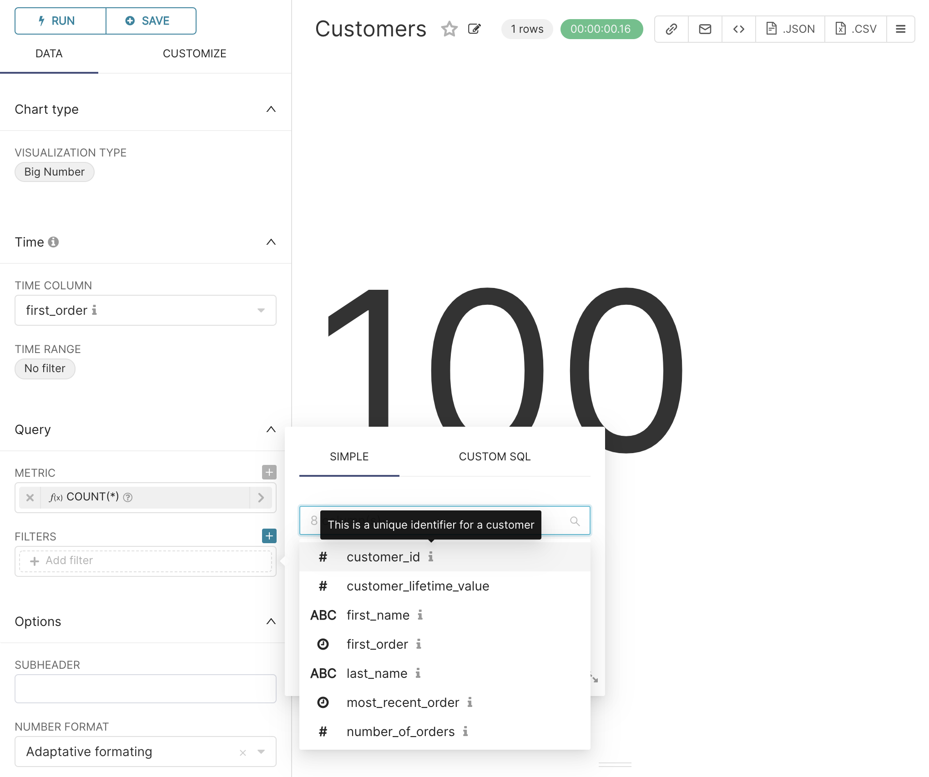Click the Subheader input field
This screenshot has width=929, height=777.
(145, 689)
